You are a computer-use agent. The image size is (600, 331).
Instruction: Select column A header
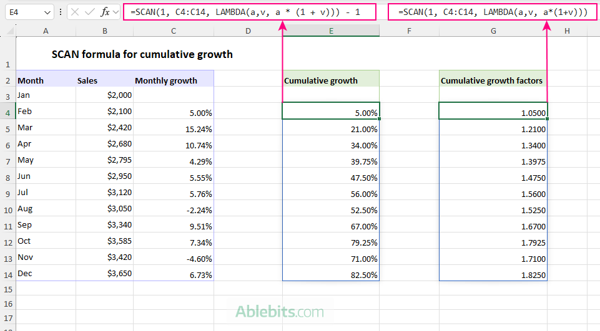pyautogui.click(x=46, y=31)
